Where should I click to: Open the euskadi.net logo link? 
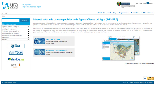click(145, 3)
